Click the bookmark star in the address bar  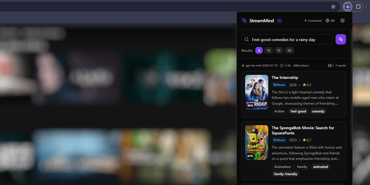(x=333, y=6)
